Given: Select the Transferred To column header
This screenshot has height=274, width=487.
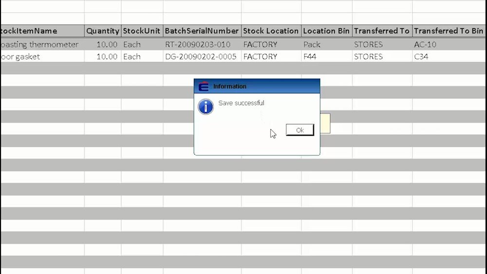Looking at the screenshot, I should click(382, 31).
